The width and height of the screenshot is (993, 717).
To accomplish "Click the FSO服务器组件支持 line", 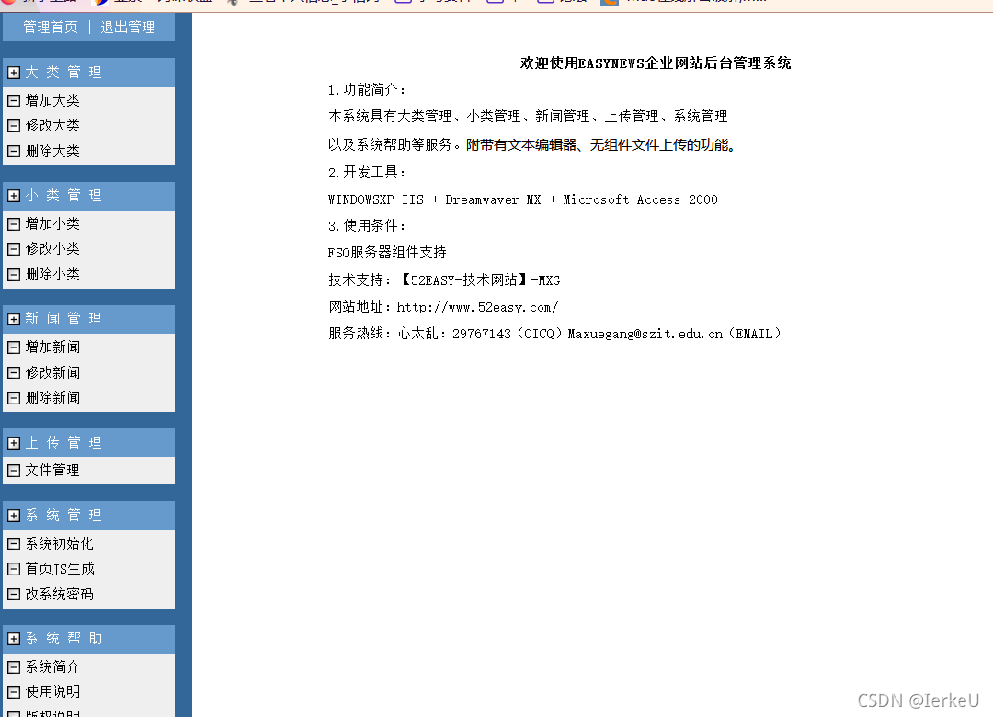I will 387,253.
